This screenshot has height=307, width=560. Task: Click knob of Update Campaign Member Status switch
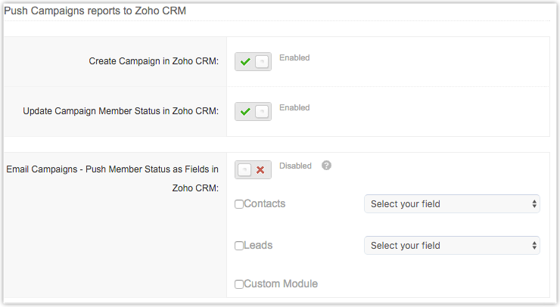(262, 112)
